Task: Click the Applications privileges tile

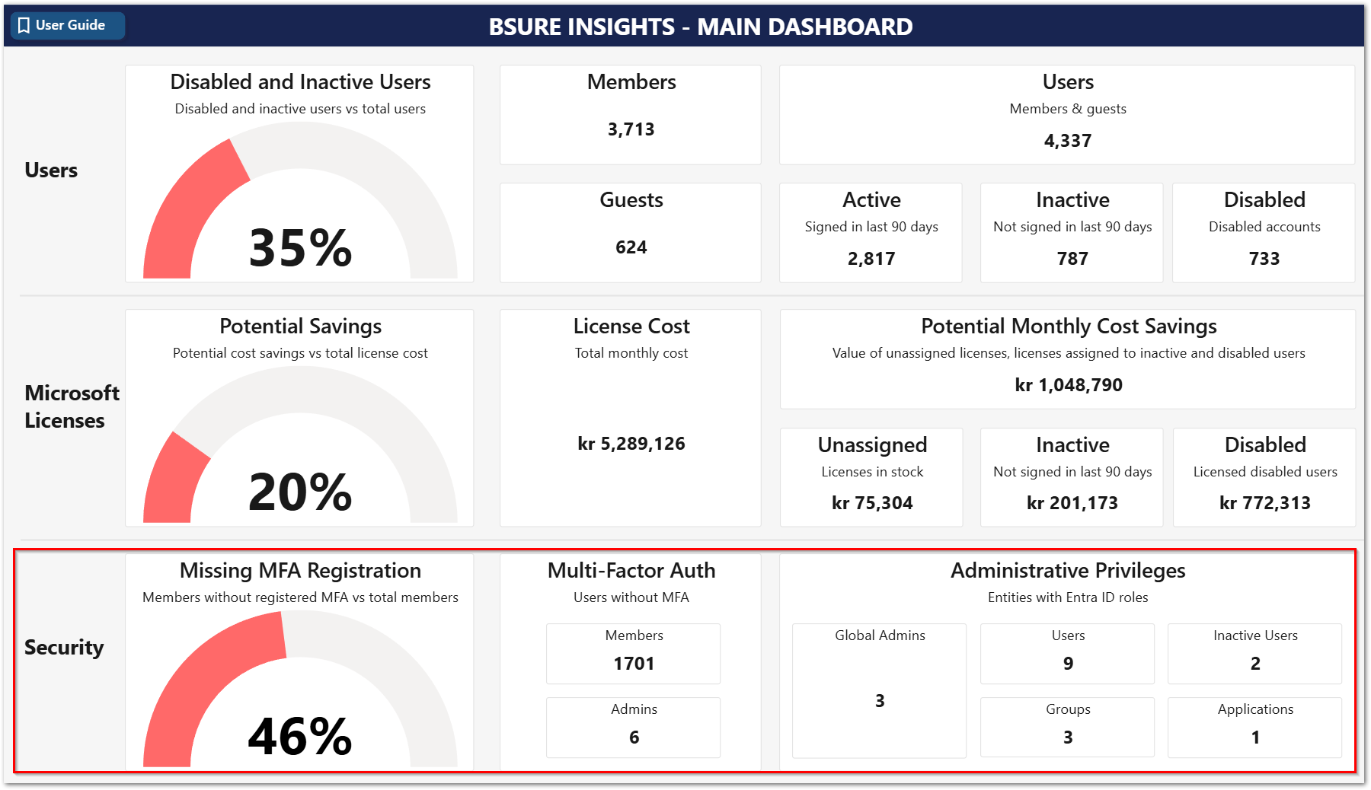Action: pyautogui.click(x=1254, y=727)
